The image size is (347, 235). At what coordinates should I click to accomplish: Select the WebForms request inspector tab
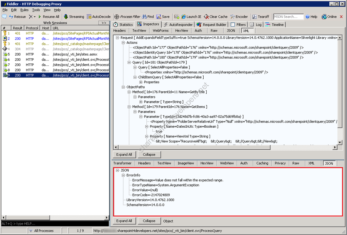pyautogui.click(x=160, y=31)
